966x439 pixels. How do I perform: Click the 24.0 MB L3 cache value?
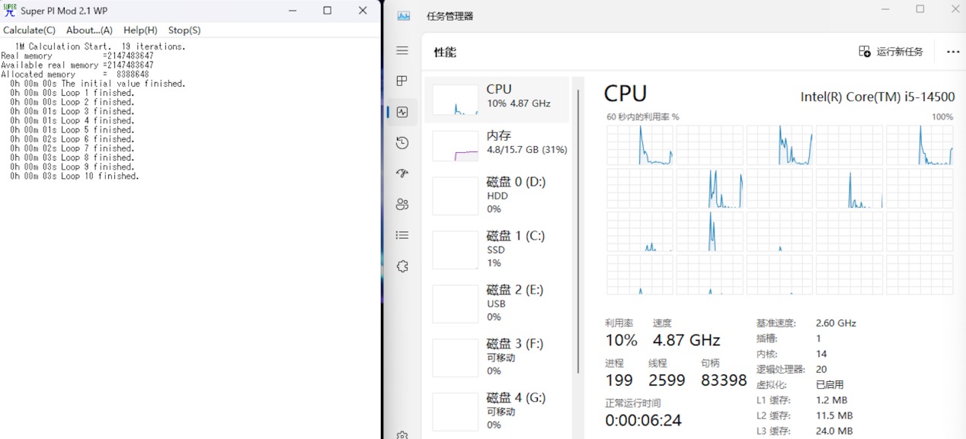tap(834, 431)
